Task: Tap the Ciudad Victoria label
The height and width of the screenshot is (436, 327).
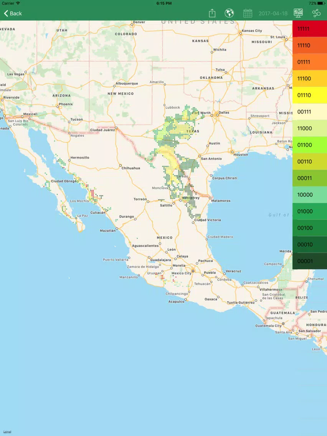Action: (207, 220)
